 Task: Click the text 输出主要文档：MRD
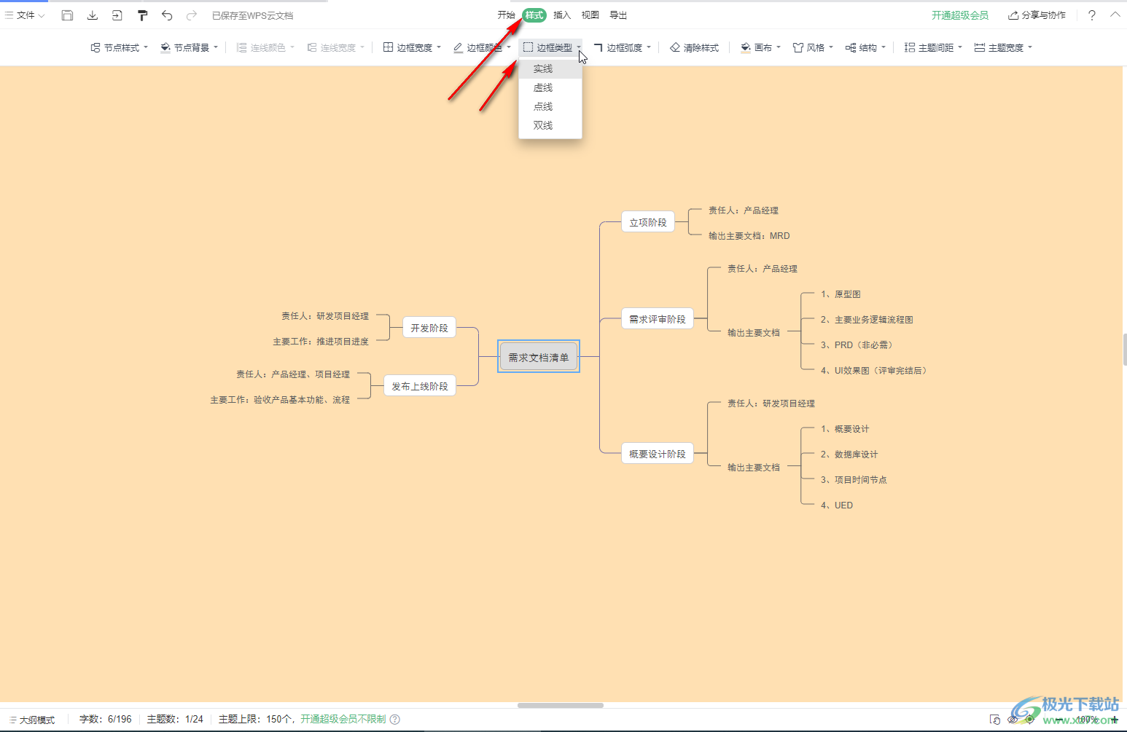(749, 236)
